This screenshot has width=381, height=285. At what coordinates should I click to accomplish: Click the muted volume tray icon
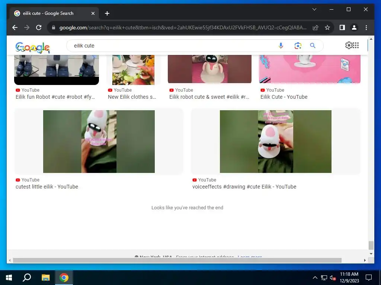coord(333,278)
